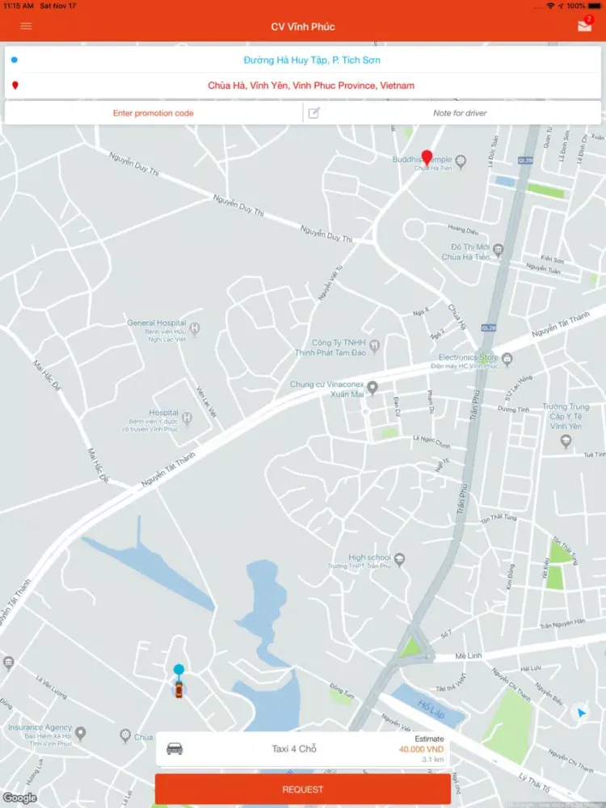Select the Taxi 4 Chỗ vehicle option
Viewport: 606px width, 808px height.
pos(302,749)
